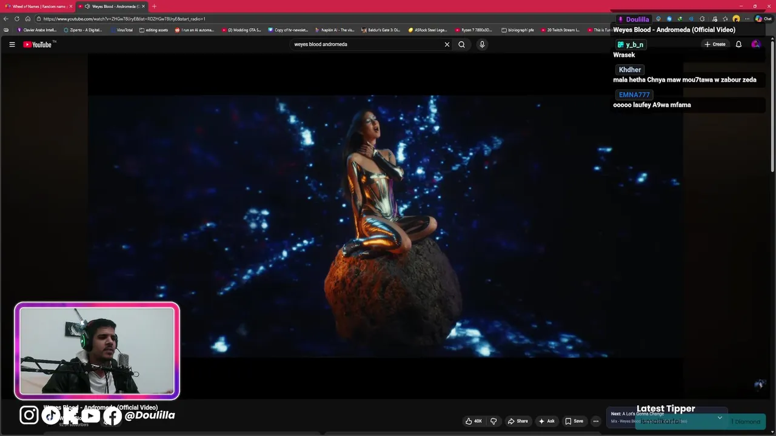776x436 pixels.
Task: Open YouTube notifications bell
Action: click(x=738, y=44)
